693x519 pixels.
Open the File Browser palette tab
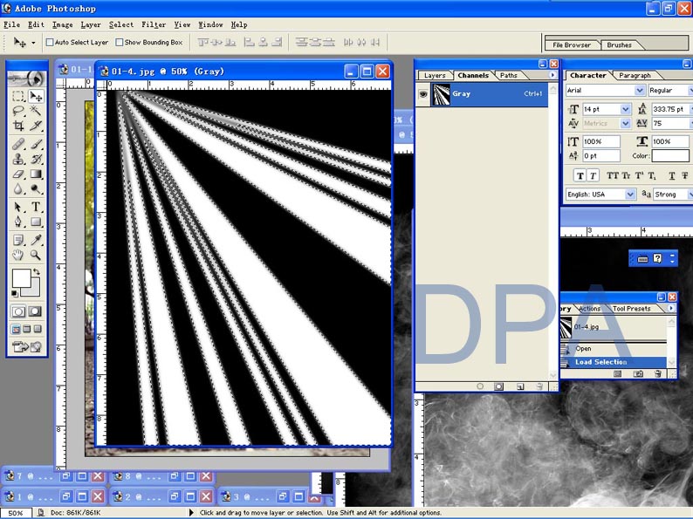(x=572, y=44)
